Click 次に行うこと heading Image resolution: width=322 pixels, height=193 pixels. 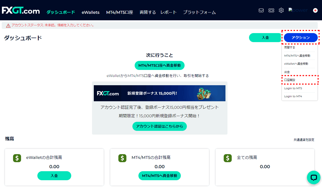159,55
